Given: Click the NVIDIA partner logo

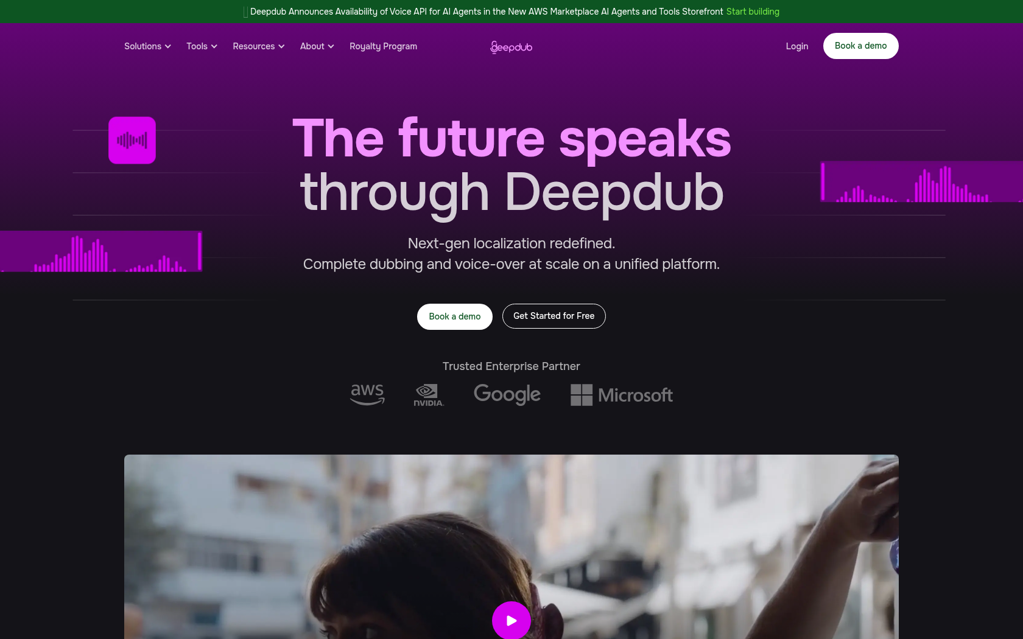Looking at the screenshot, I should pos(429,395).
